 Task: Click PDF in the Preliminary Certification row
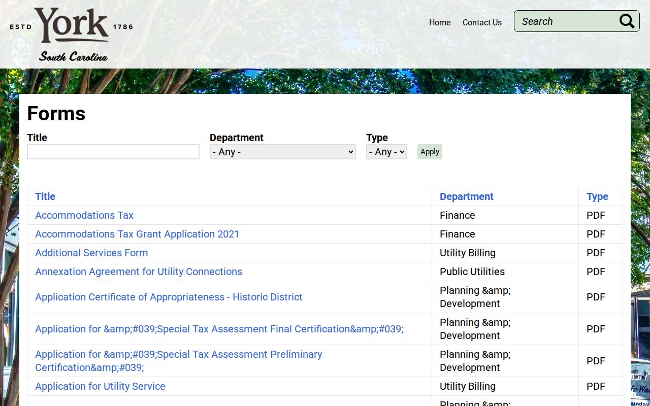596,361
